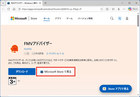Open the アプリ menu item
Viewport: 140px width, 97px height.
(x=58, y=18)
